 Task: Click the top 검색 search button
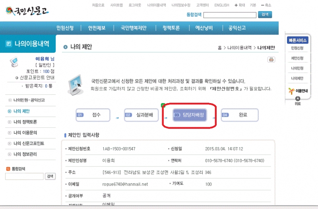click(x=265, y=15)
